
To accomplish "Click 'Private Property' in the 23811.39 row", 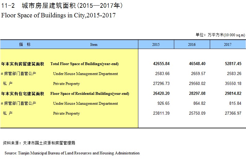I will click(x=67, y=113).
